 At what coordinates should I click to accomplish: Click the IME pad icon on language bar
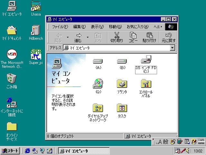tap(173, 141)
